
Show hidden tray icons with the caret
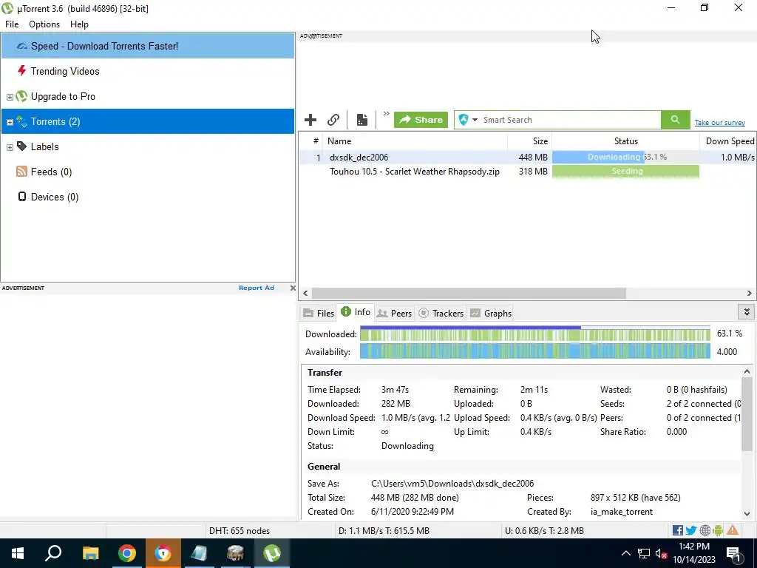pos(625,553)
